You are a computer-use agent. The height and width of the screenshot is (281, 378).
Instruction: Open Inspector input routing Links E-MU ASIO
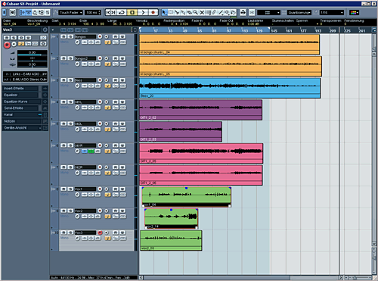point(26,74)
